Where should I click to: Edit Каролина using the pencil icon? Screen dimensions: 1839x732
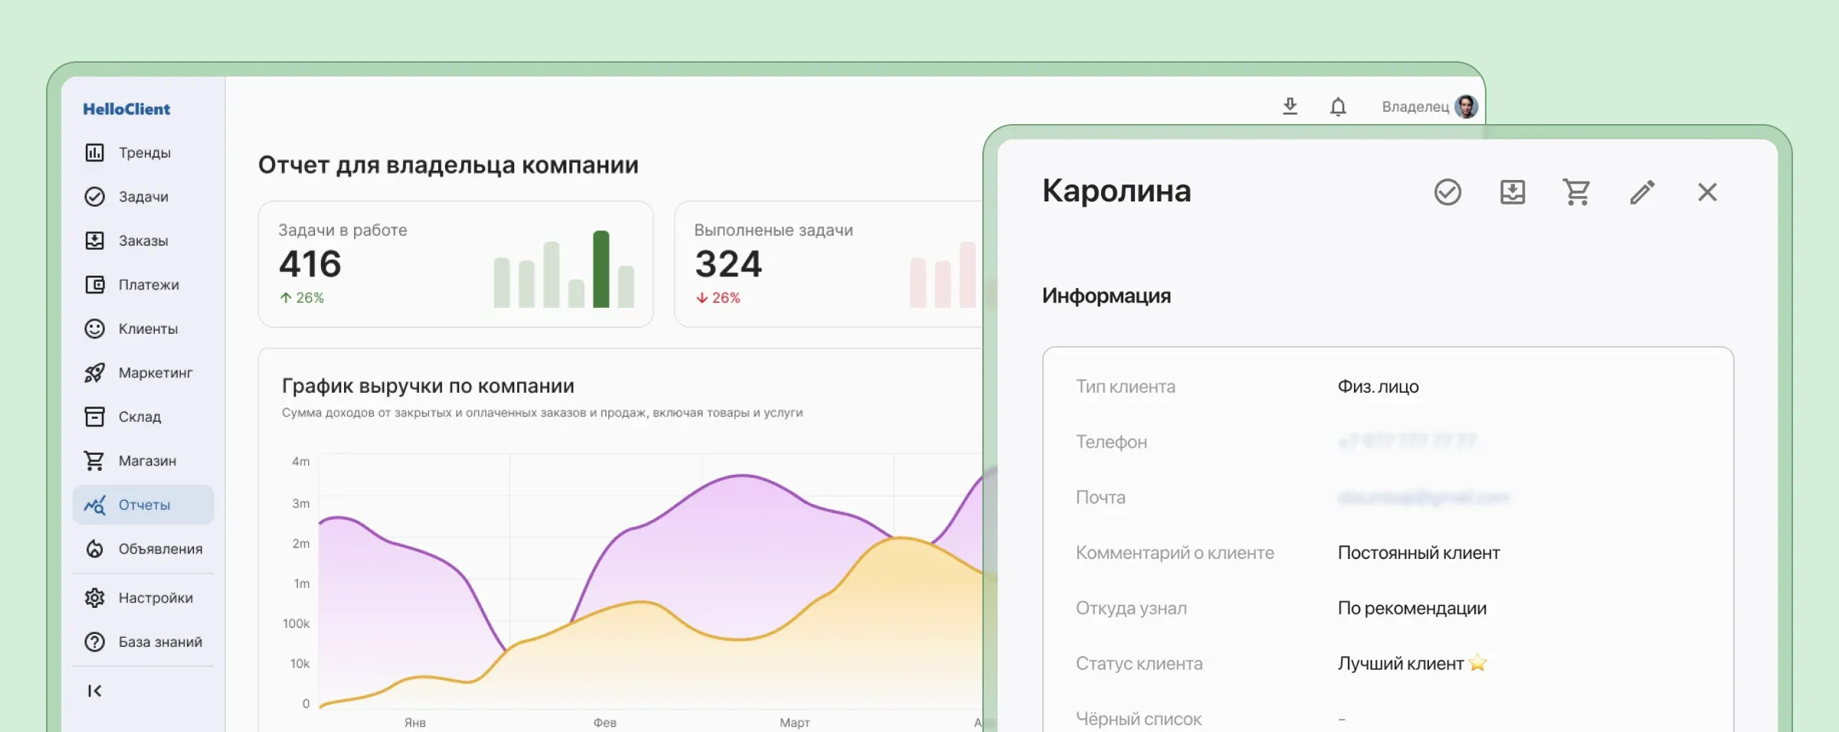tap(1642, 193)
